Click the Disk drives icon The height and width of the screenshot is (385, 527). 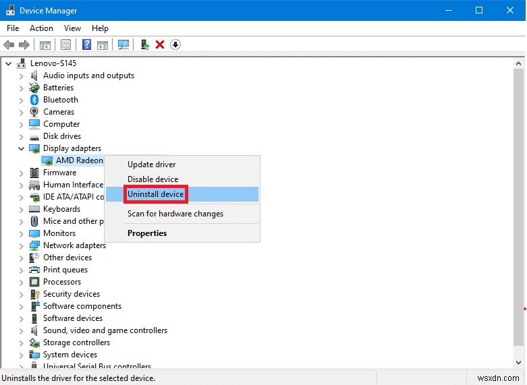[34, 138]
